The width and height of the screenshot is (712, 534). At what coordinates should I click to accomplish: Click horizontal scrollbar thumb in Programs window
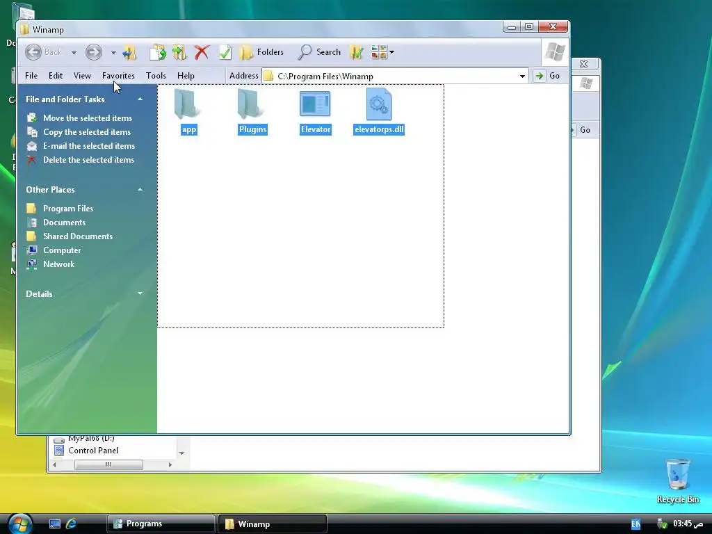(108, 464)
